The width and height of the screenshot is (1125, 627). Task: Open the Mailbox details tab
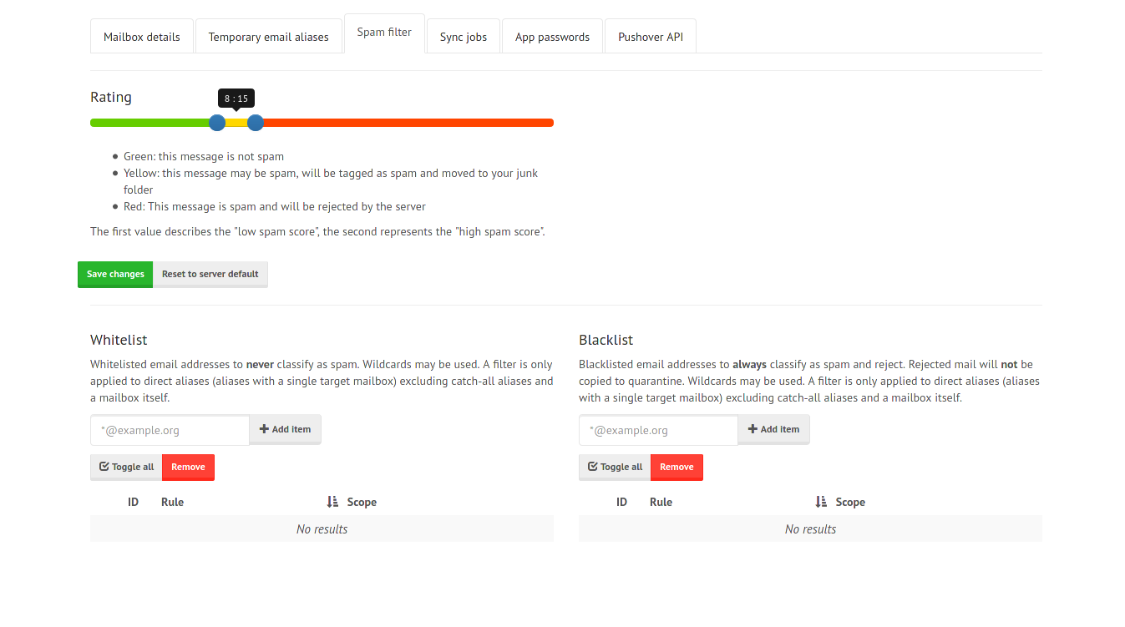click(142, 37)
